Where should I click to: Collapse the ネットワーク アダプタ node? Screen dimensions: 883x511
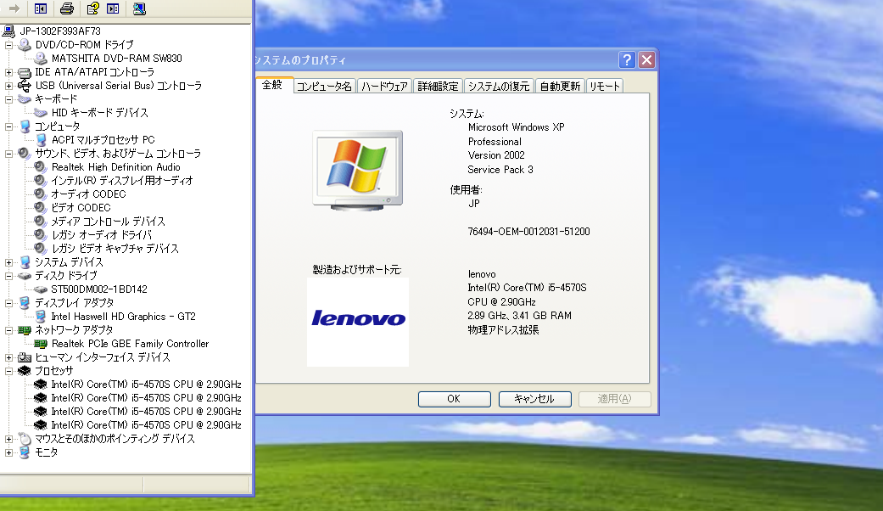[8, 330]
